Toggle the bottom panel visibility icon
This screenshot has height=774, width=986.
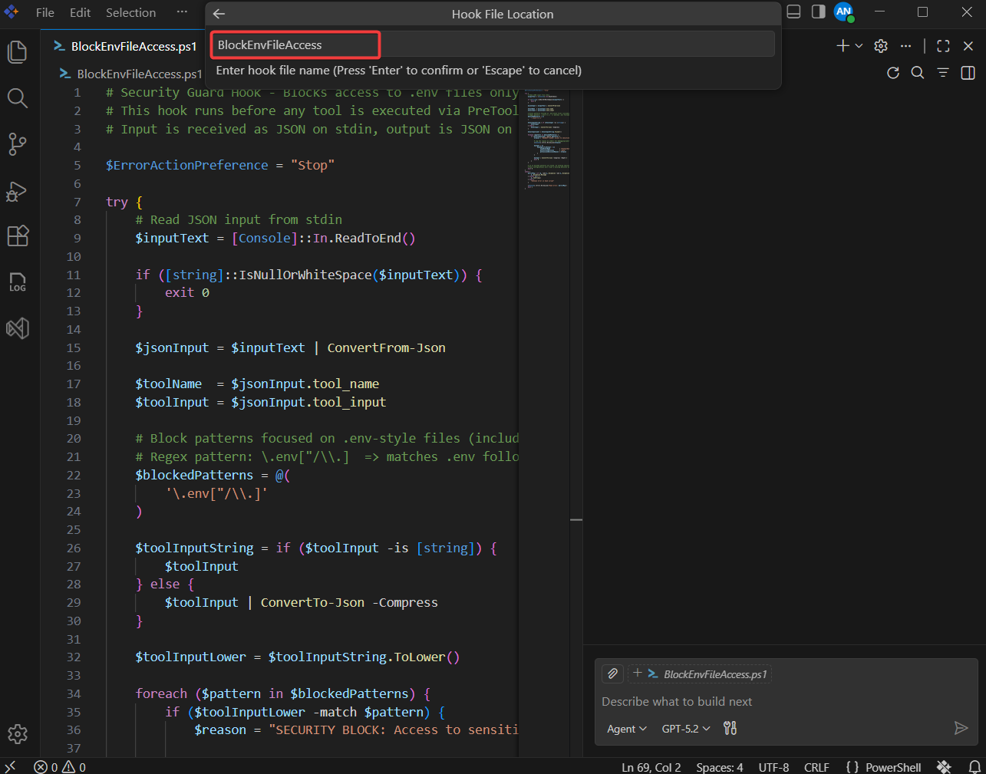(x=793, y=12)
